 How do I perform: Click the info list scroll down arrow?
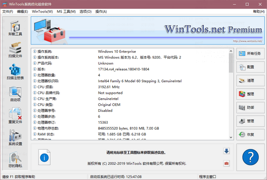tap(231, 137)
